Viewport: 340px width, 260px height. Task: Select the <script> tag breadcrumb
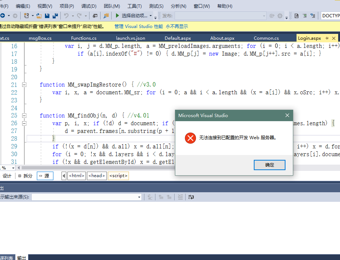point(118,176)
